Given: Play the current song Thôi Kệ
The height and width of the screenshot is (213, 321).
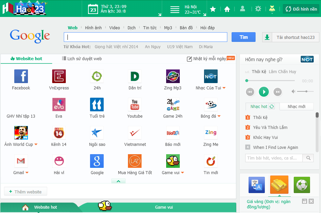Looking at the screenshot, I should coord(264,92).
